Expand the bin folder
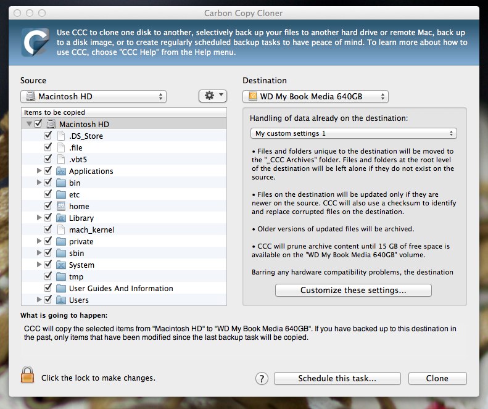Screen dimensions: 488x409 39,183
